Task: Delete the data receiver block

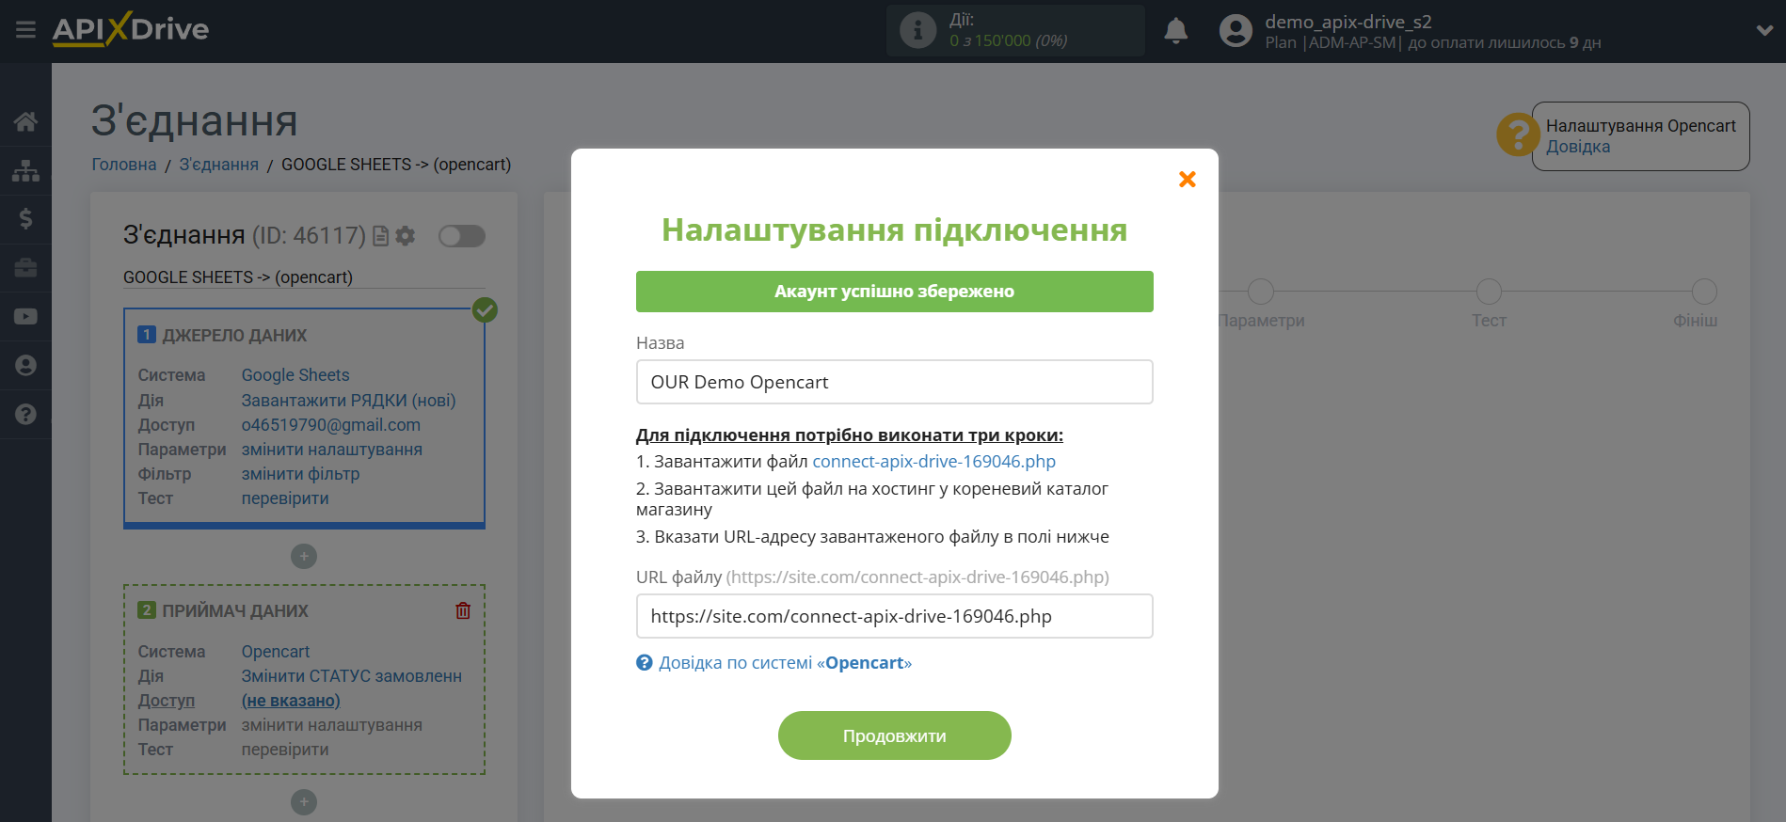Action: 463,610
